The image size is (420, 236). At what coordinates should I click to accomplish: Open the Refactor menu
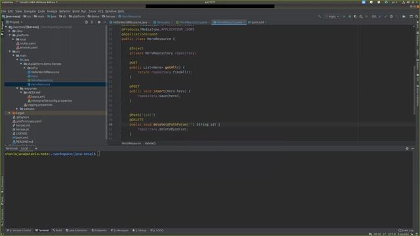pyautogui.click(x=65, y=11)
